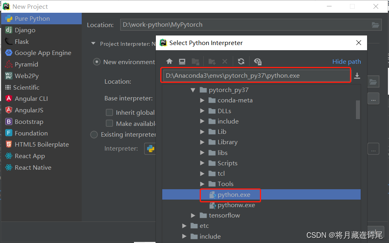Select Web2Py project type
This screenshot has height=243, width=389.
coord(41,76)
